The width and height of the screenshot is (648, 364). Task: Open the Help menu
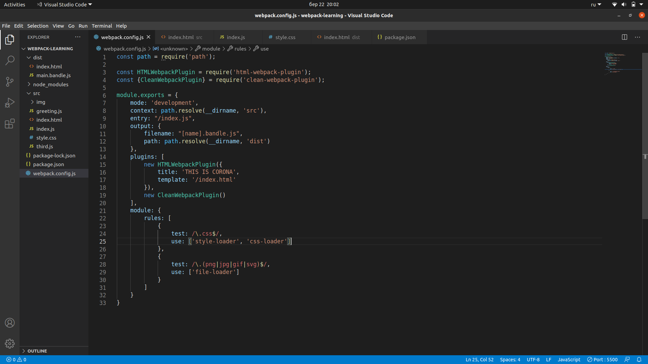pos(122,26)
